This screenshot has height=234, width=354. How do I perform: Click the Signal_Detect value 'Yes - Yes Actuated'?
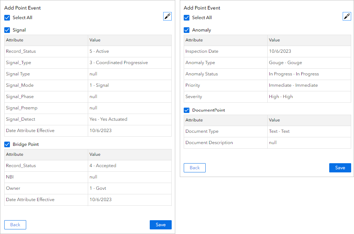tap(108, 119)
